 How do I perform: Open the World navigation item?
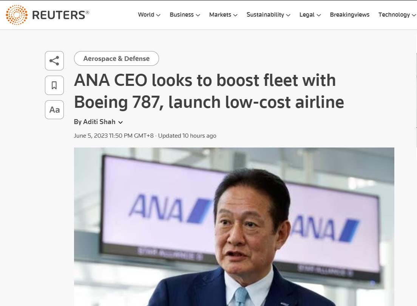(146, 15)
